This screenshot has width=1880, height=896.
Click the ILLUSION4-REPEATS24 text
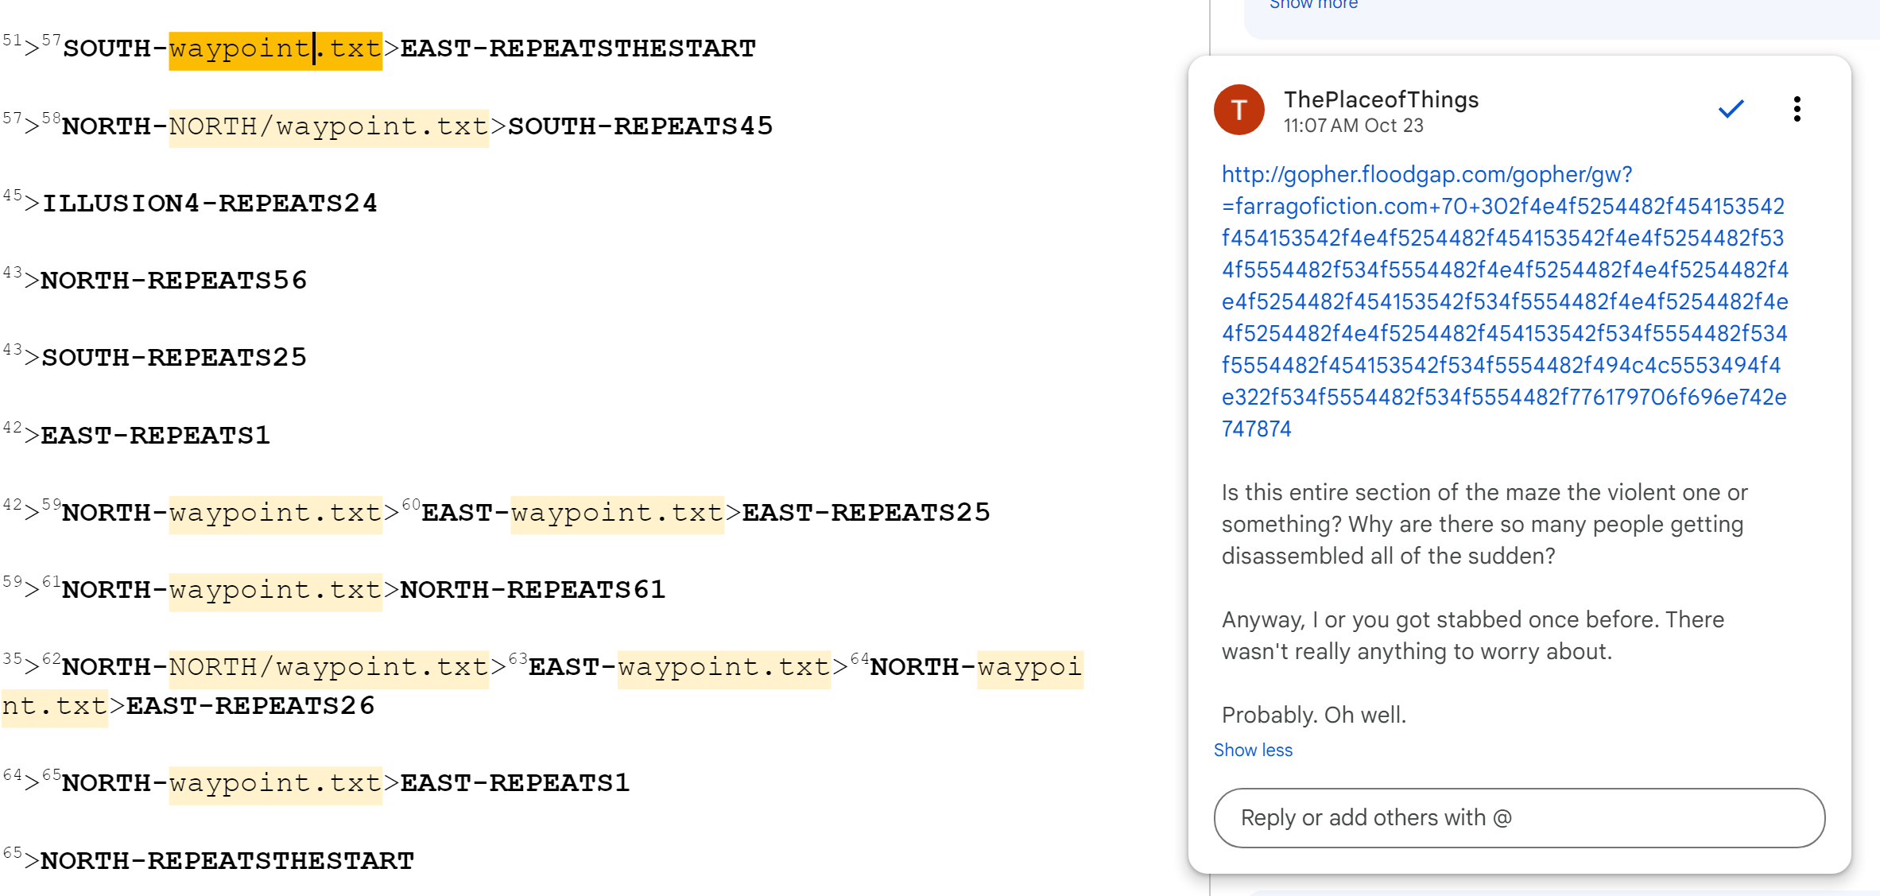click(x=210, y=204)
